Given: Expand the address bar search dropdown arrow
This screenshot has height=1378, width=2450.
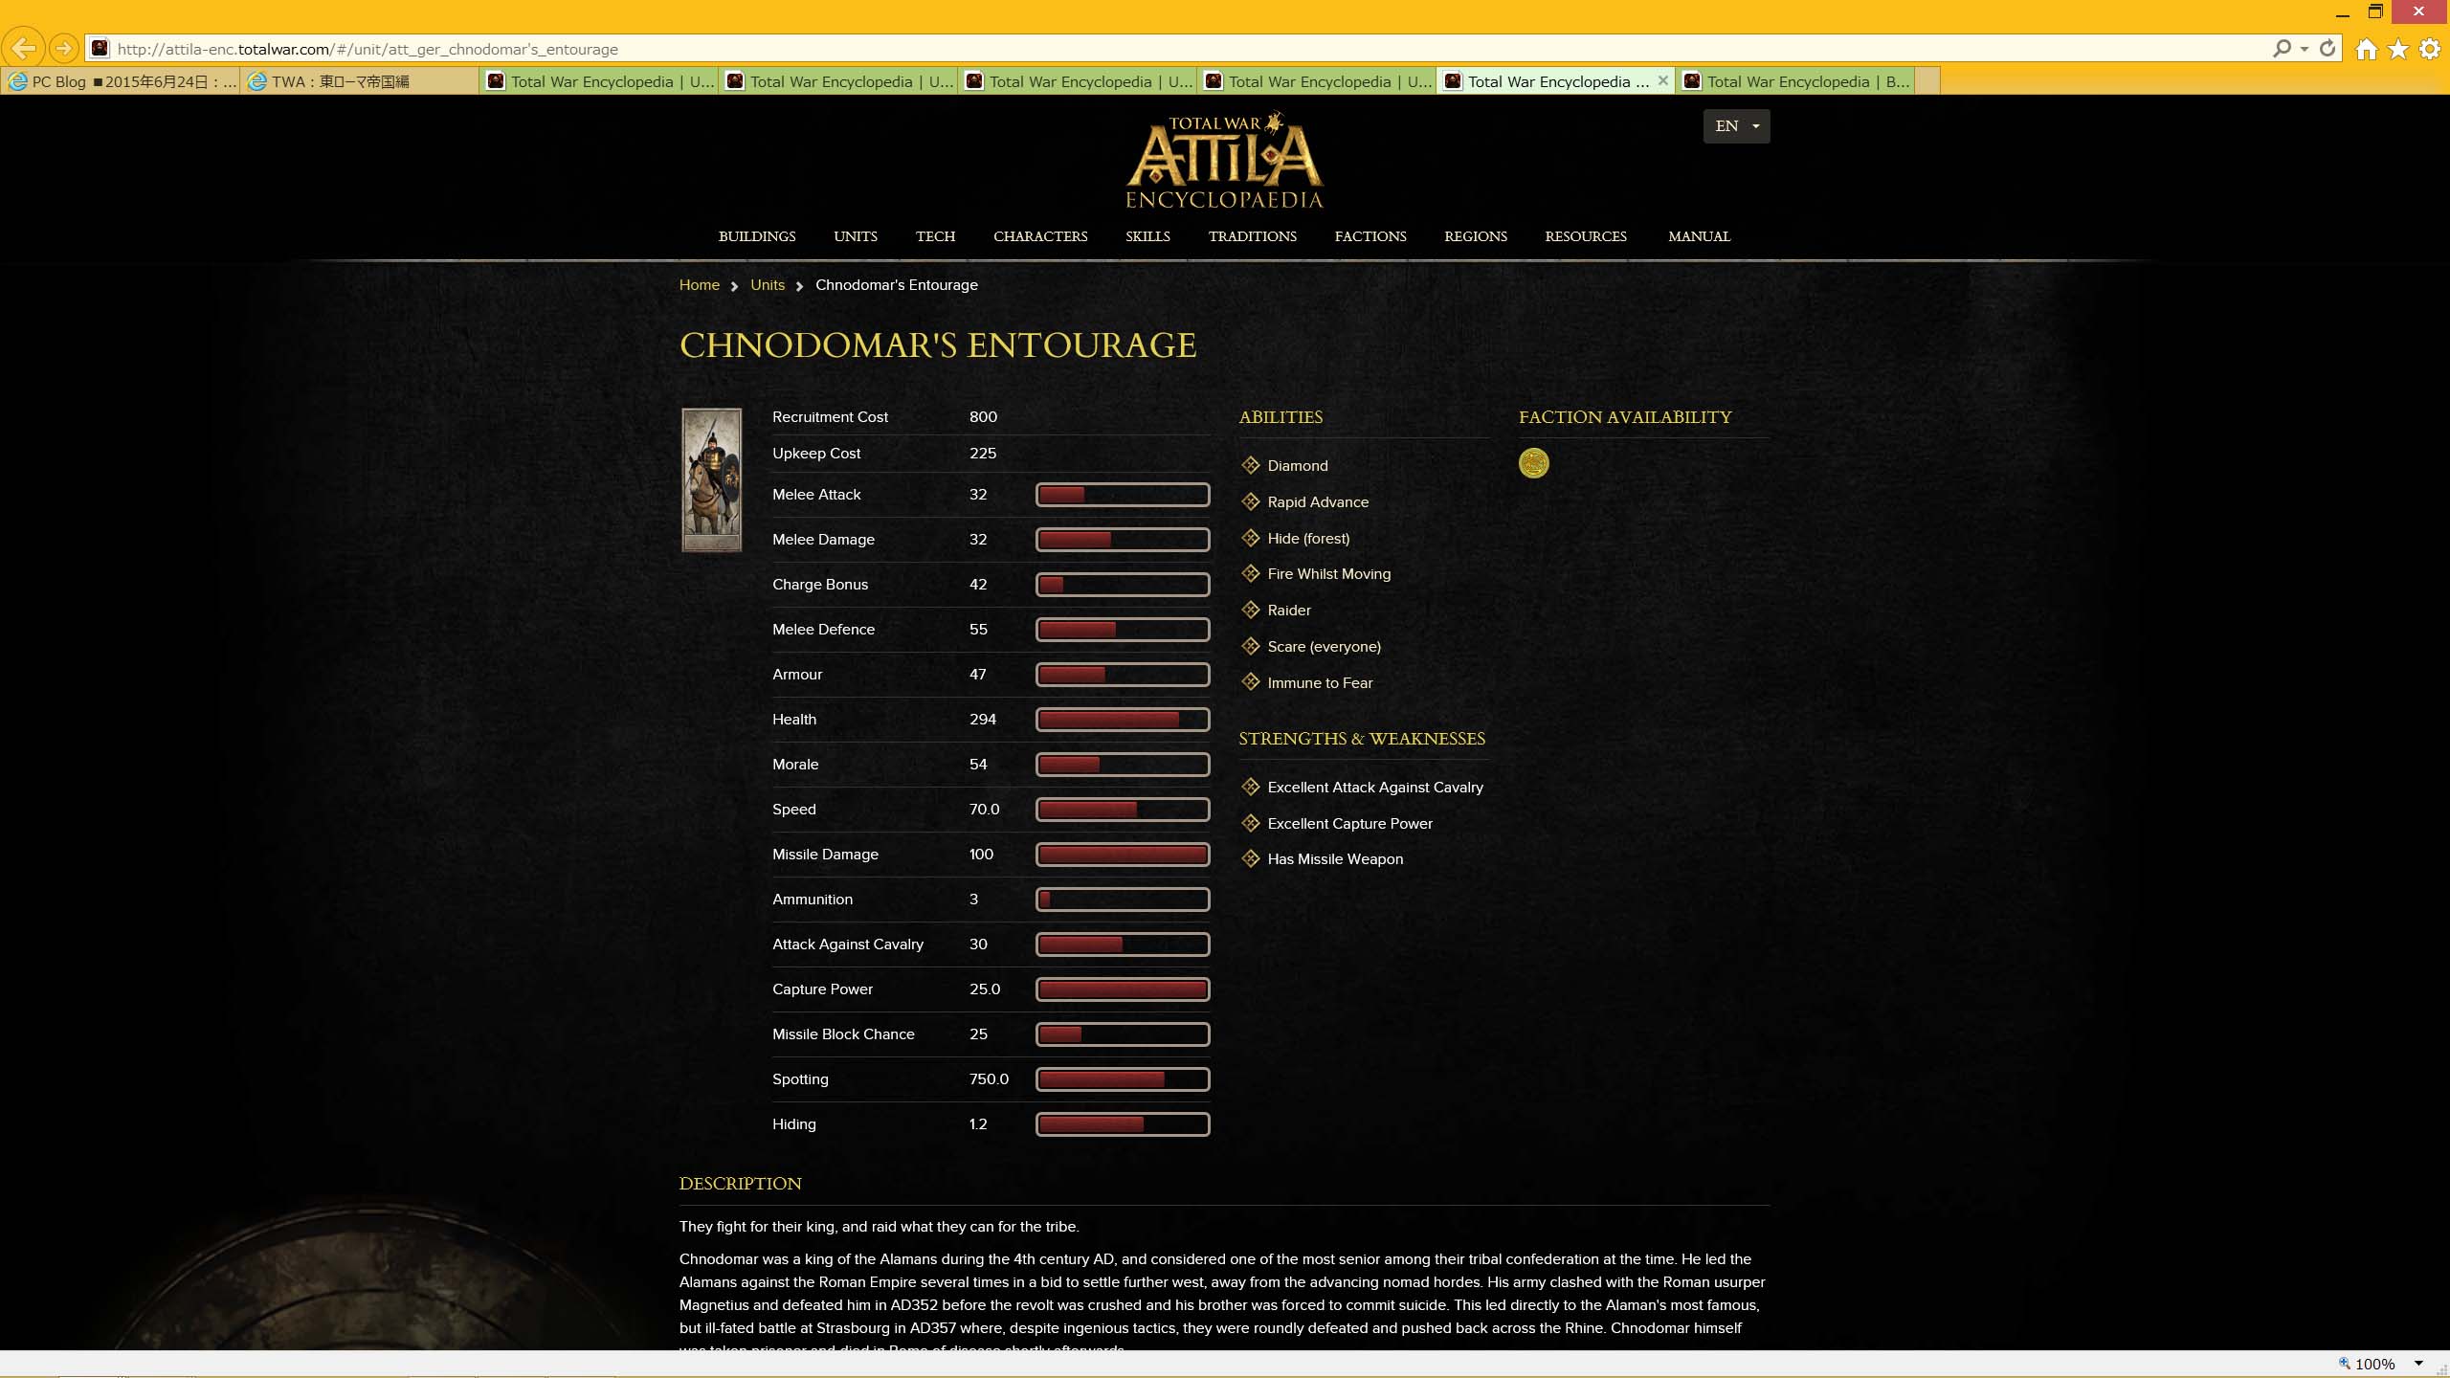Looking at the screenshot, I should 2305,48.
